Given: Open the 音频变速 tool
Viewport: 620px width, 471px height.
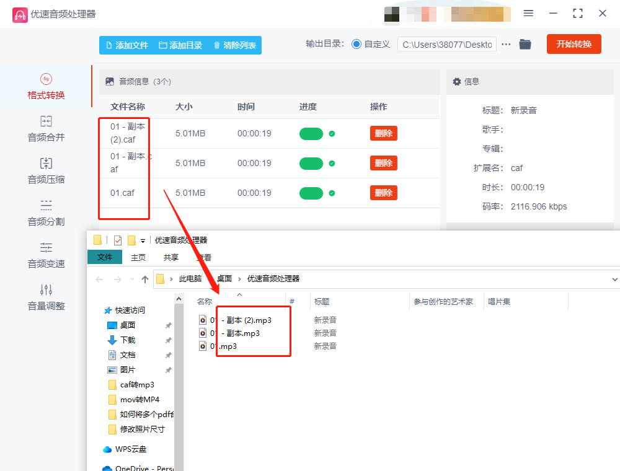Looking at the screenshot, I should point(45,257).
